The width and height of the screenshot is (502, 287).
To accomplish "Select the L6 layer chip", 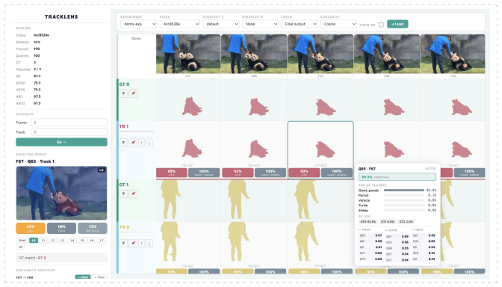I will coord(92,240).
